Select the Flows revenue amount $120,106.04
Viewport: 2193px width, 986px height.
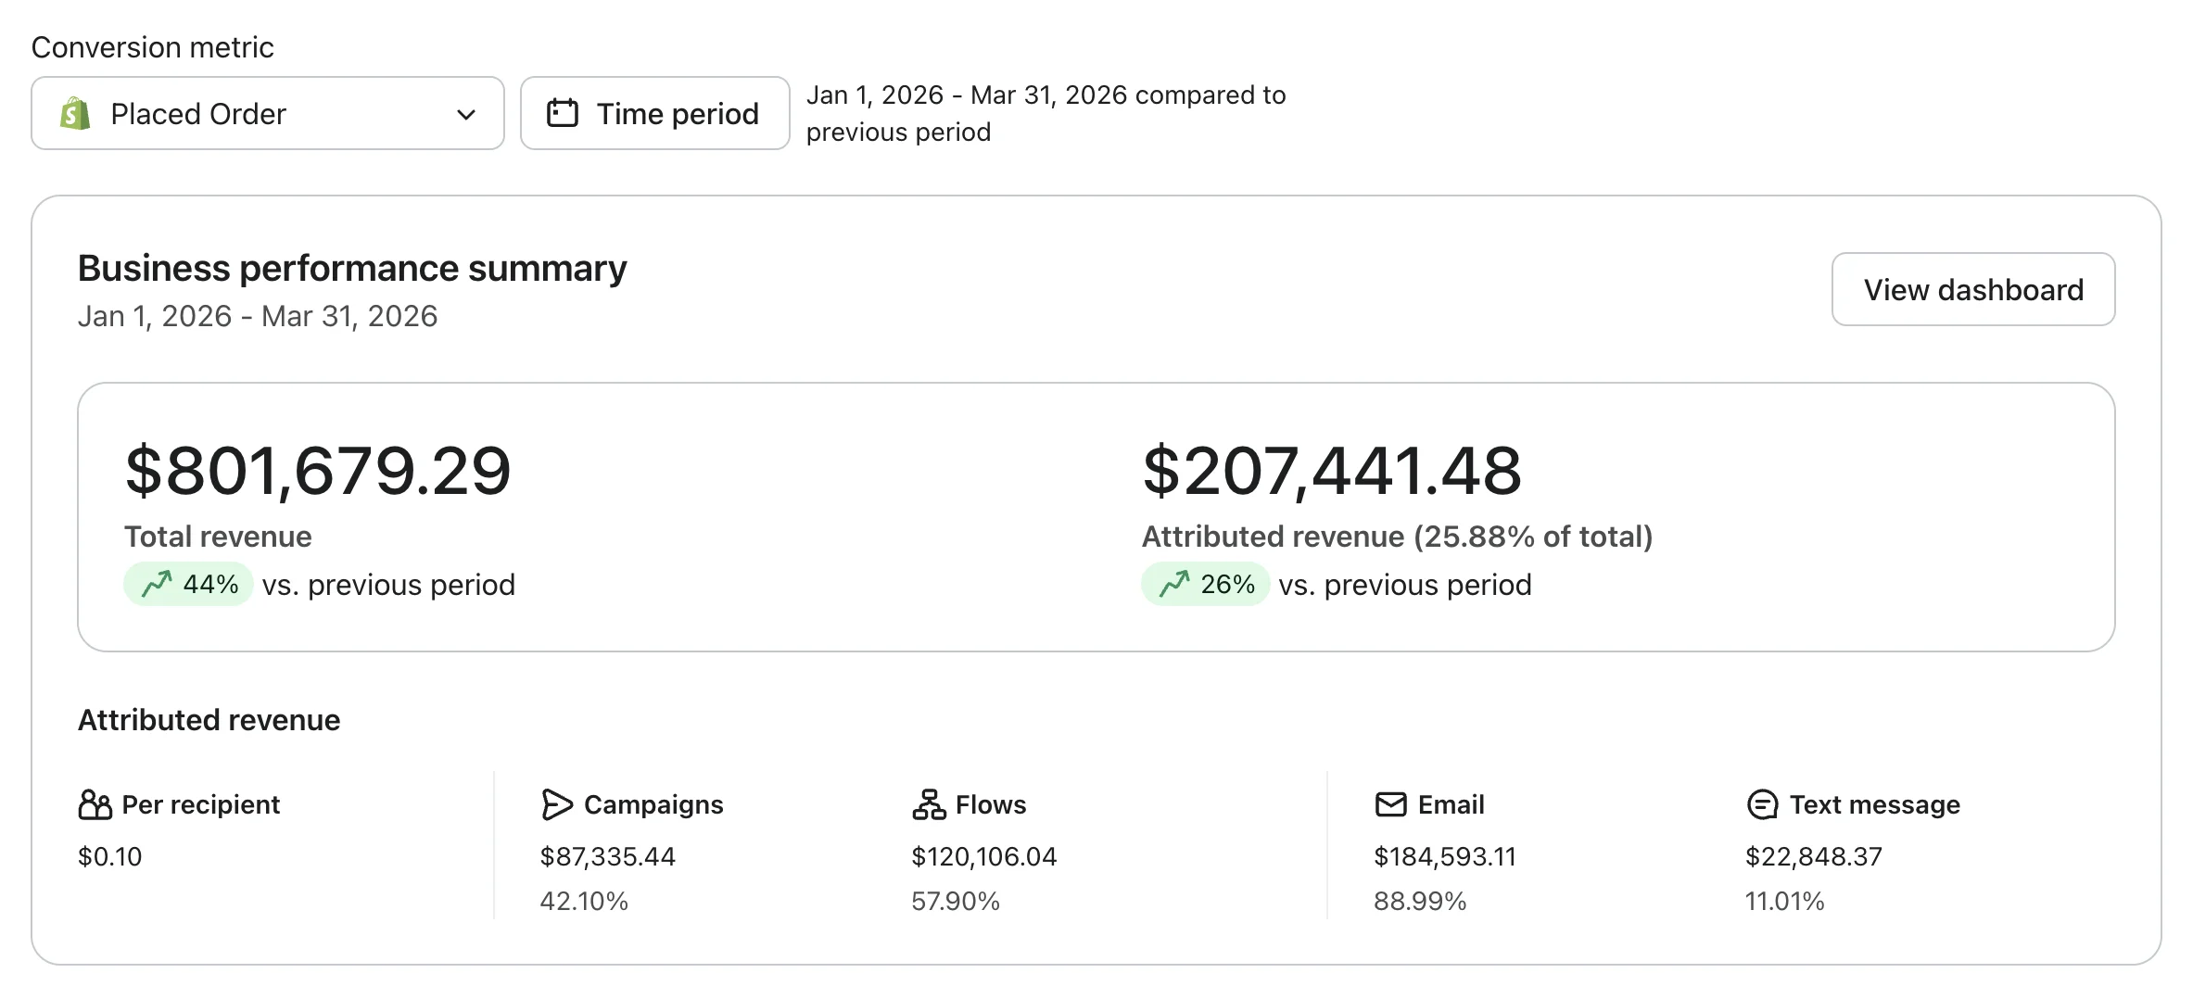983,856
